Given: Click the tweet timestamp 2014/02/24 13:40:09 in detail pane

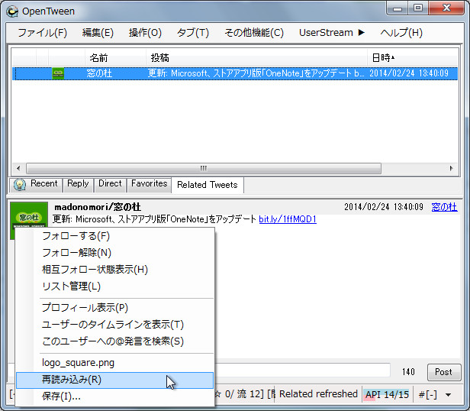Looking at the screenshot, I should point(383,207).
